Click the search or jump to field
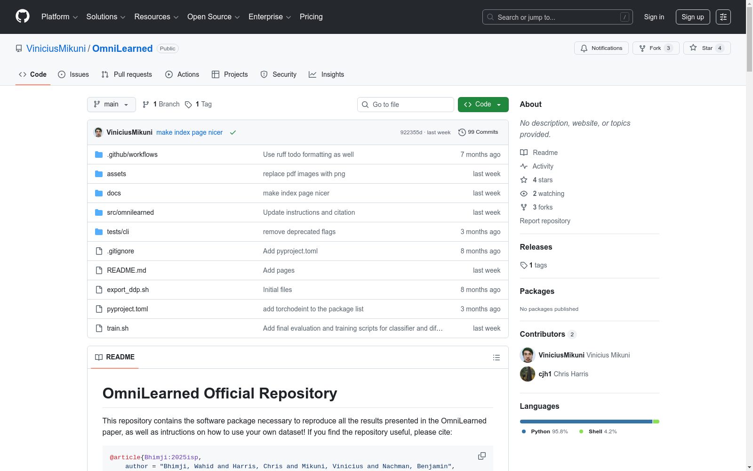The width and height of the screenshot is (753, 471). 558,17
